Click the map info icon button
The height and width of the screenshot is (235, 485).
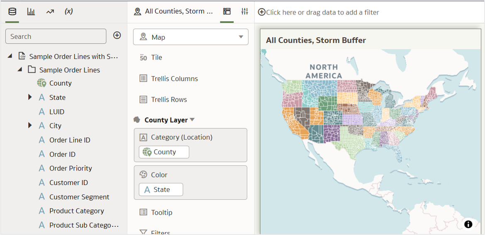468,224
